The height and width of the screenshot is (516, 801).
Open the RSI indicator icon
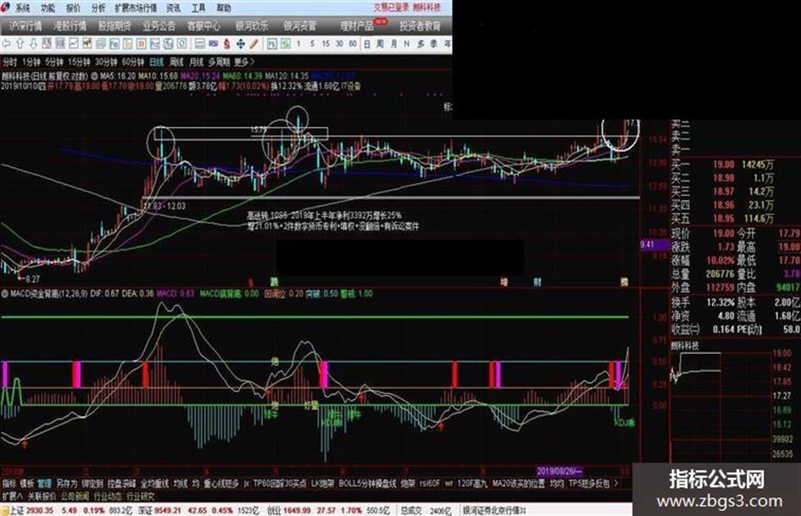(214, 44)
